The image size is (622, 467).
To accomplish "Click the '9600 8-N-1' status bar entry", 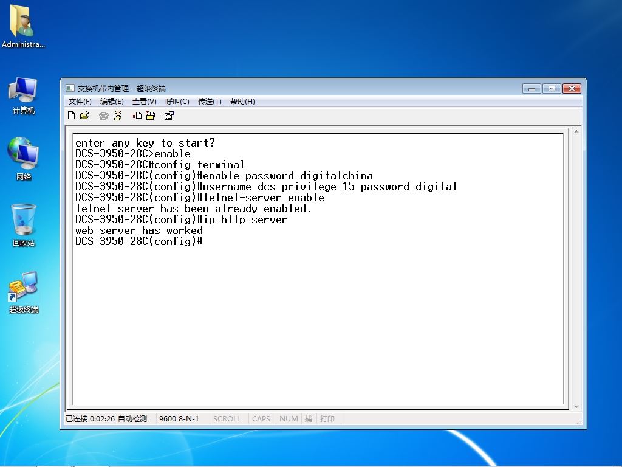I will coord(179,418).
